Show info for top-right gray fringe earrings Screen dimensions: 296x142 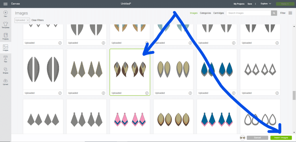[277, 43]
